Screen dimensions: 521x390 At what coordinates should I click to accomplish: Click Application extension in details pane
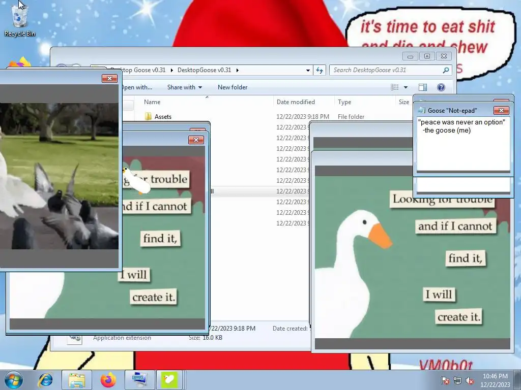(x=122, y=338)
